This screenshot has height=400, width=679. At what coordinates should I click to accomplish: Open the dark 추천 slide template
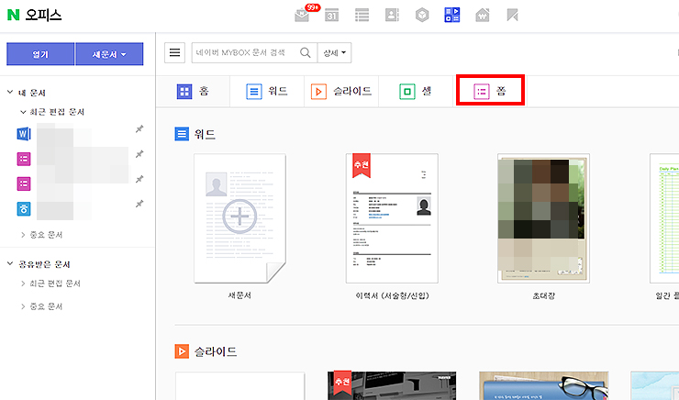coord(392,385)
